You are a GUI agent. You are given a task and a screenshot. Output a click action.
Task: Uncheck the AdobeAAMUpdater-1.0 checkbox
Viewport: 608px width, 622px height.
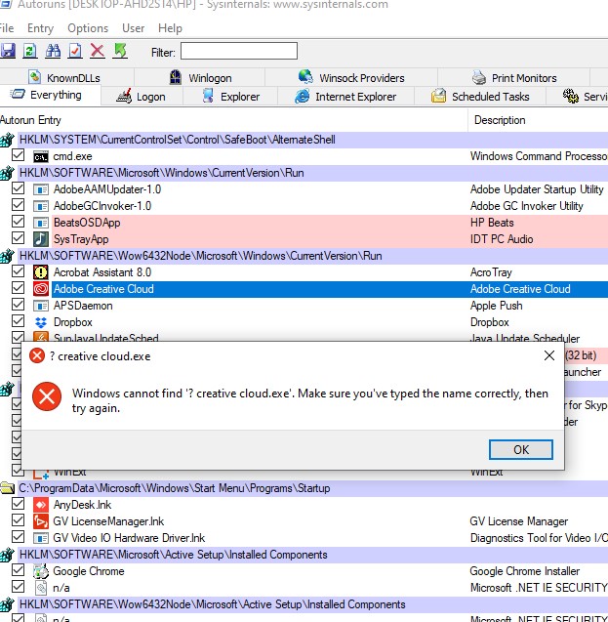[18, 188]
